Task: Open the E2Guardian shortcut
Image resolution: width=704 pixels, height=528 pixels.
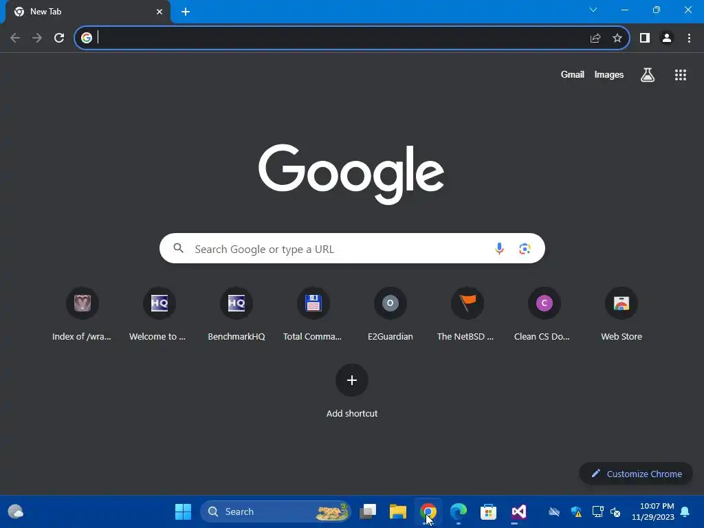Action: coord(390,314)
